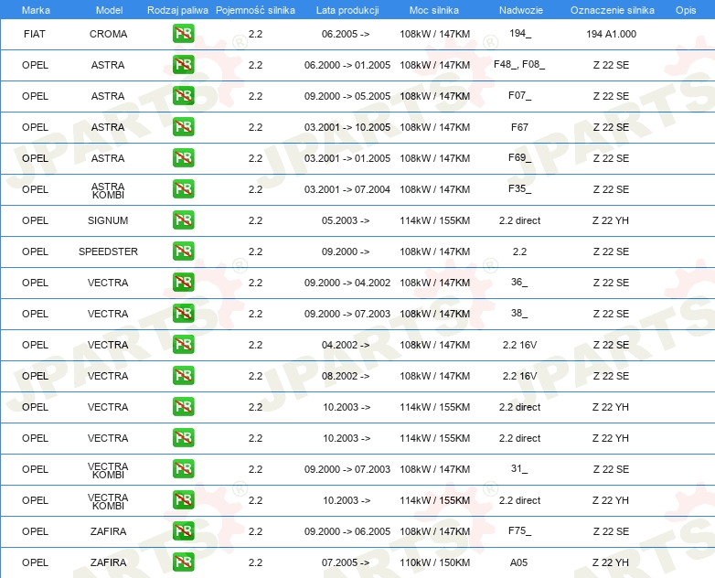Click the Nadwozie column header
Viewport: 715px width, 578px height.
click(521, 10)
